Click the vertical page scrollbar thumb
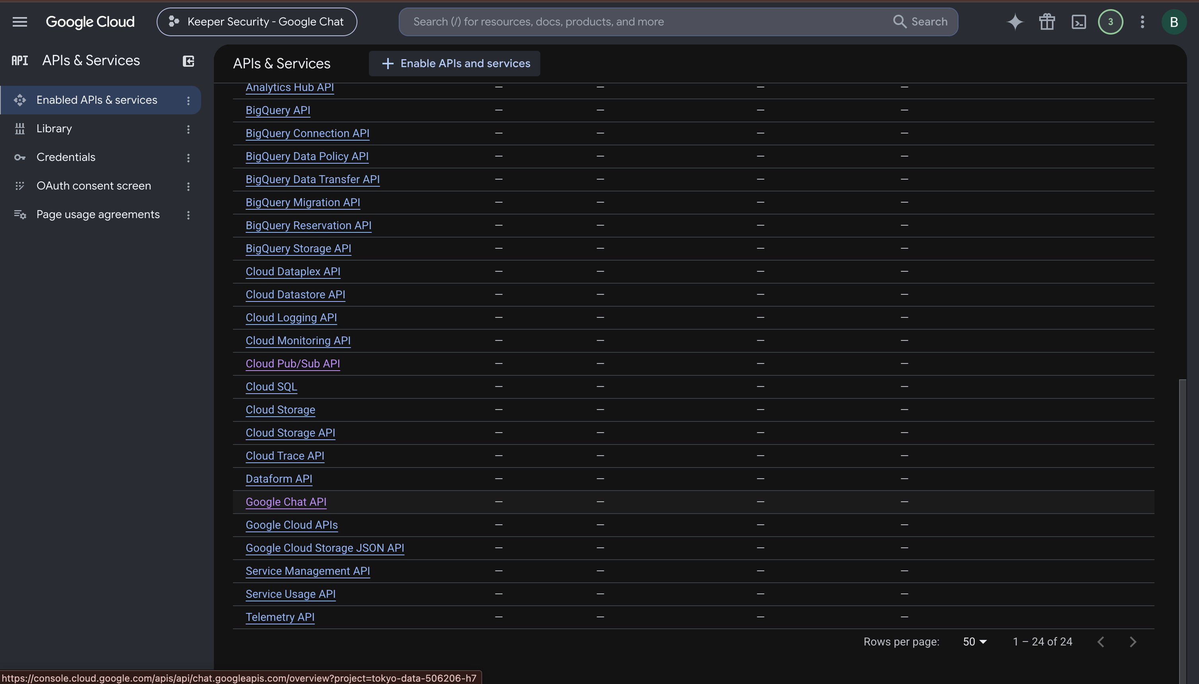This screenshot has width=1199, height=684. pyautogui.click(x=1182, y=531)
